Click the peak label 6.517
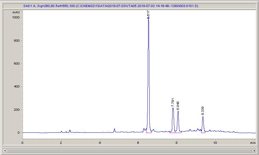This screenshot has height=155, width=259. (x=148, y=15)
